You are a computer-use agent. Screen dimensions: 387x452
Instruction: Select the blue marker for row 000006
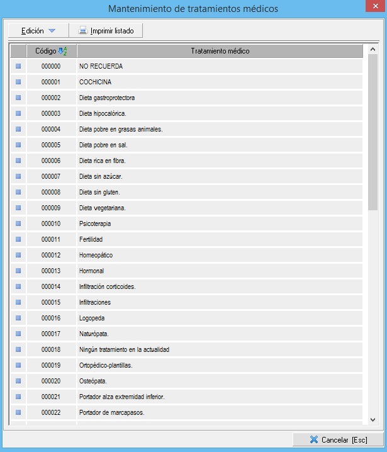18,161
